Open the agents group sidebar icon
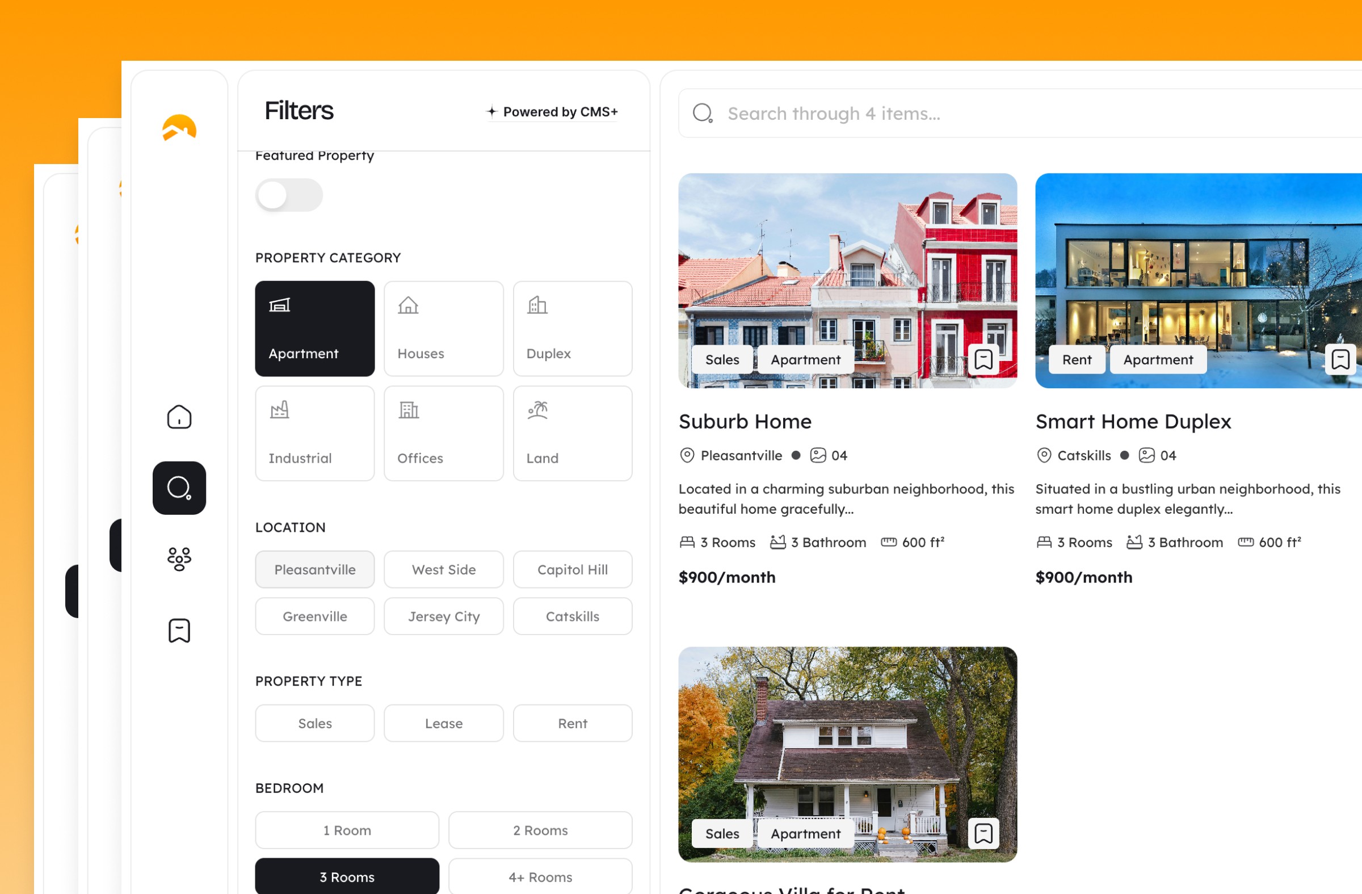This screenshot has width=1362, height=894. (x=179, y=559)
